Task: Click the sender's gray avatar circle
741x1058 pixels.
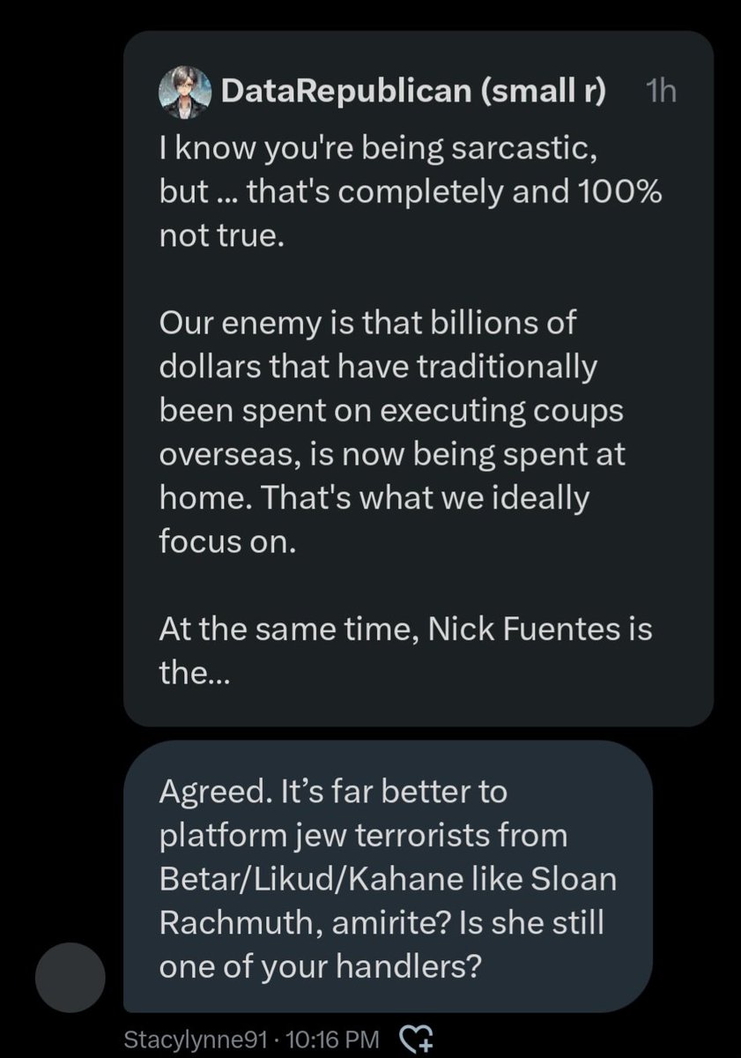Action: click(70, 978)
